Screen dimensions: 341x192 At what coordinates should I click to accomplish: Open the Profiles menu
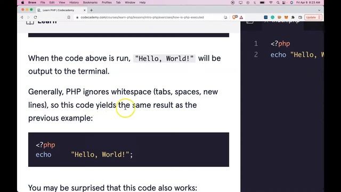(107, 3)
